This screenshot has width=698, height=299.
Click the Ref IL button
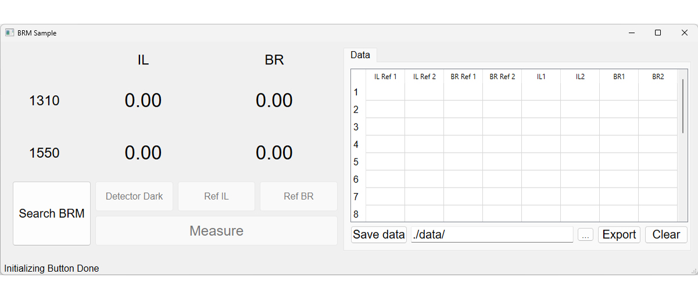(x=216, y=196)
